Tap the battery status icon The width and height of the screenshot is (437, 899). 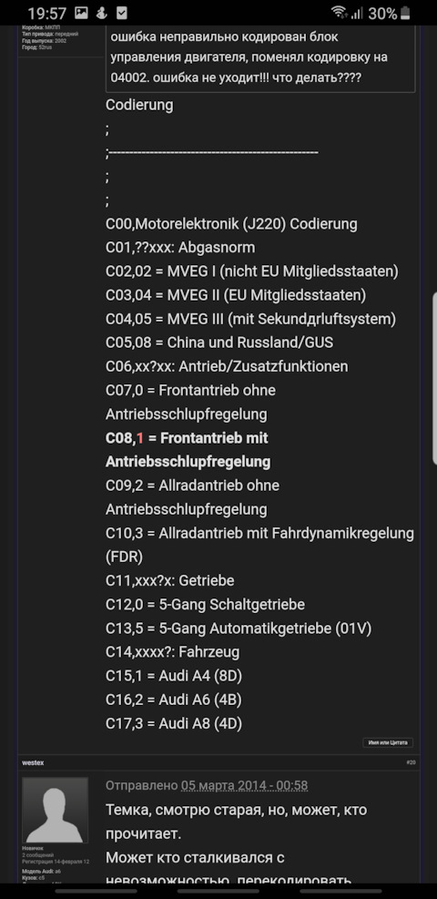(405, 13)
